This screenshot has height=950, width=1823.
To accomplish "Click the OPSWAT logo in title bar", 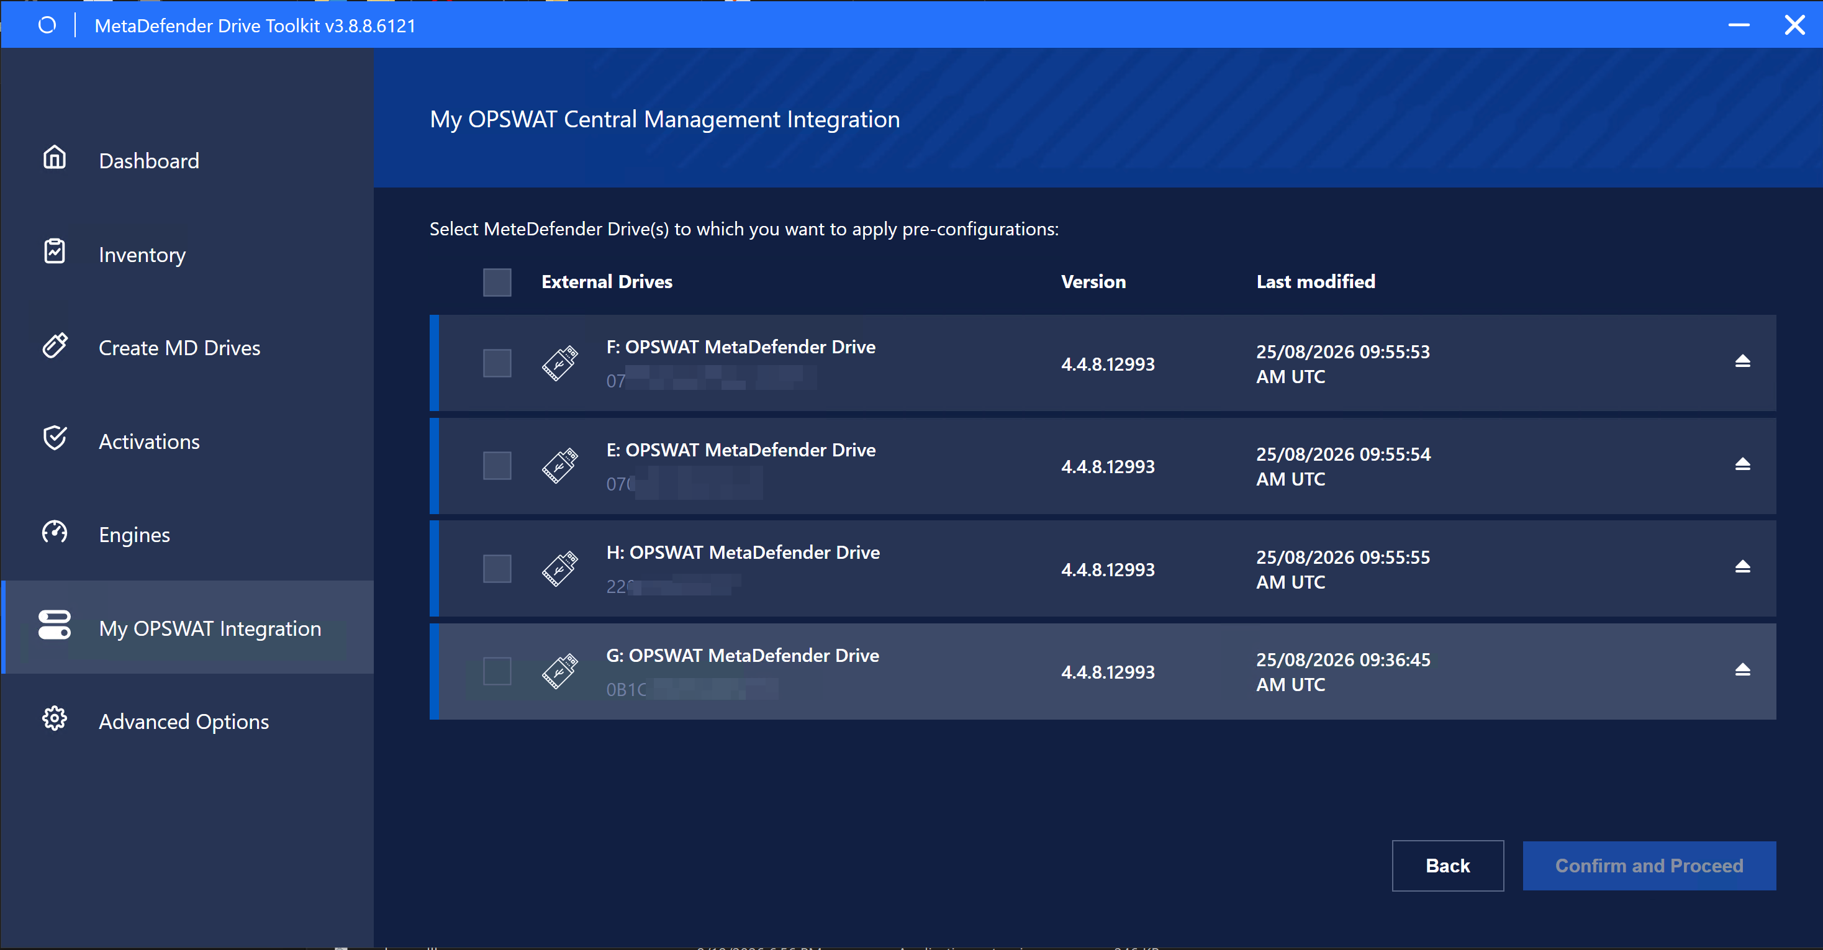I will pyautogui.click(x=47, y=25).
